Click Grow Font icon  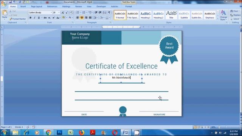pos(63,12)
